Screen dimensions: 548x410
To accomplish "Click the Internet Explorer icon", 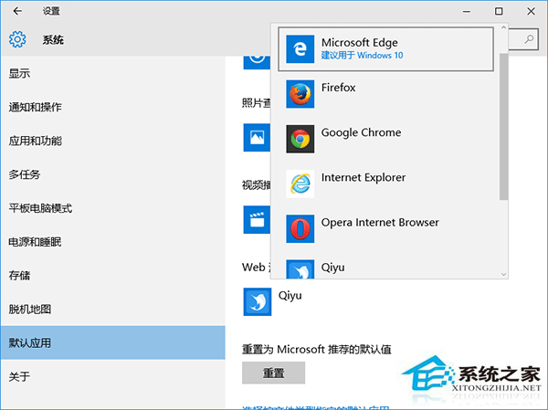I will (x=300, y=184).
